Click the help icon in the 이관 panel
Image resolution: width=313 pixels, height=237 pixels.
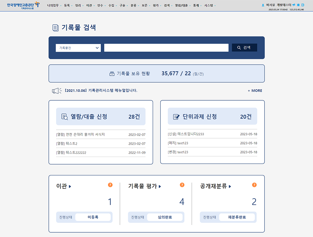coord(110,185)
